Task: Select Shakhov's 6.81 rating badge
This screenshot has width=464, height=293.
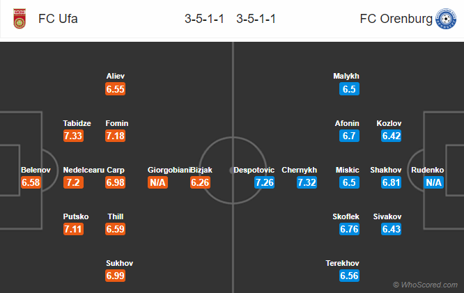Action: click(392, 182)
